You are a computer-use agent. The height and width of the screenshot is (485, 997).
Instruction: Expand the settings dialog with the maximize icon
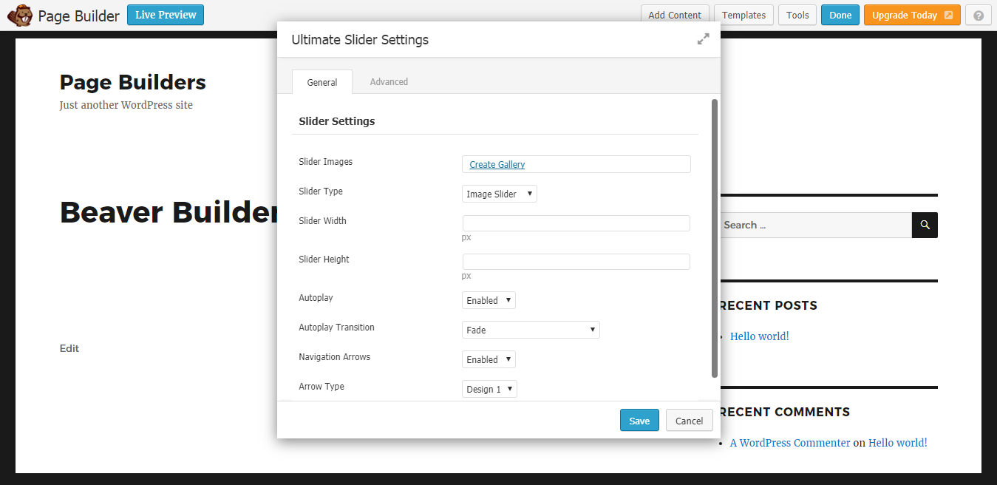pos(703,39)
